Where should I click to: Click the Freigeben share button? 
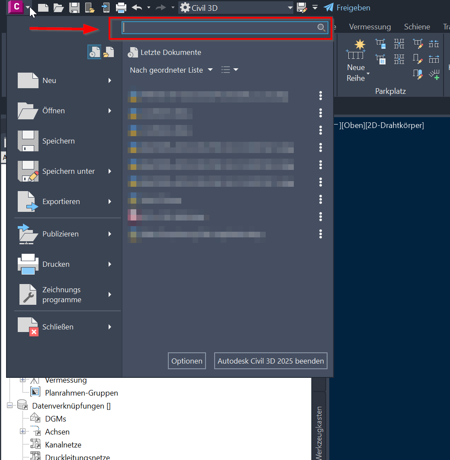(x=347, y=8)
